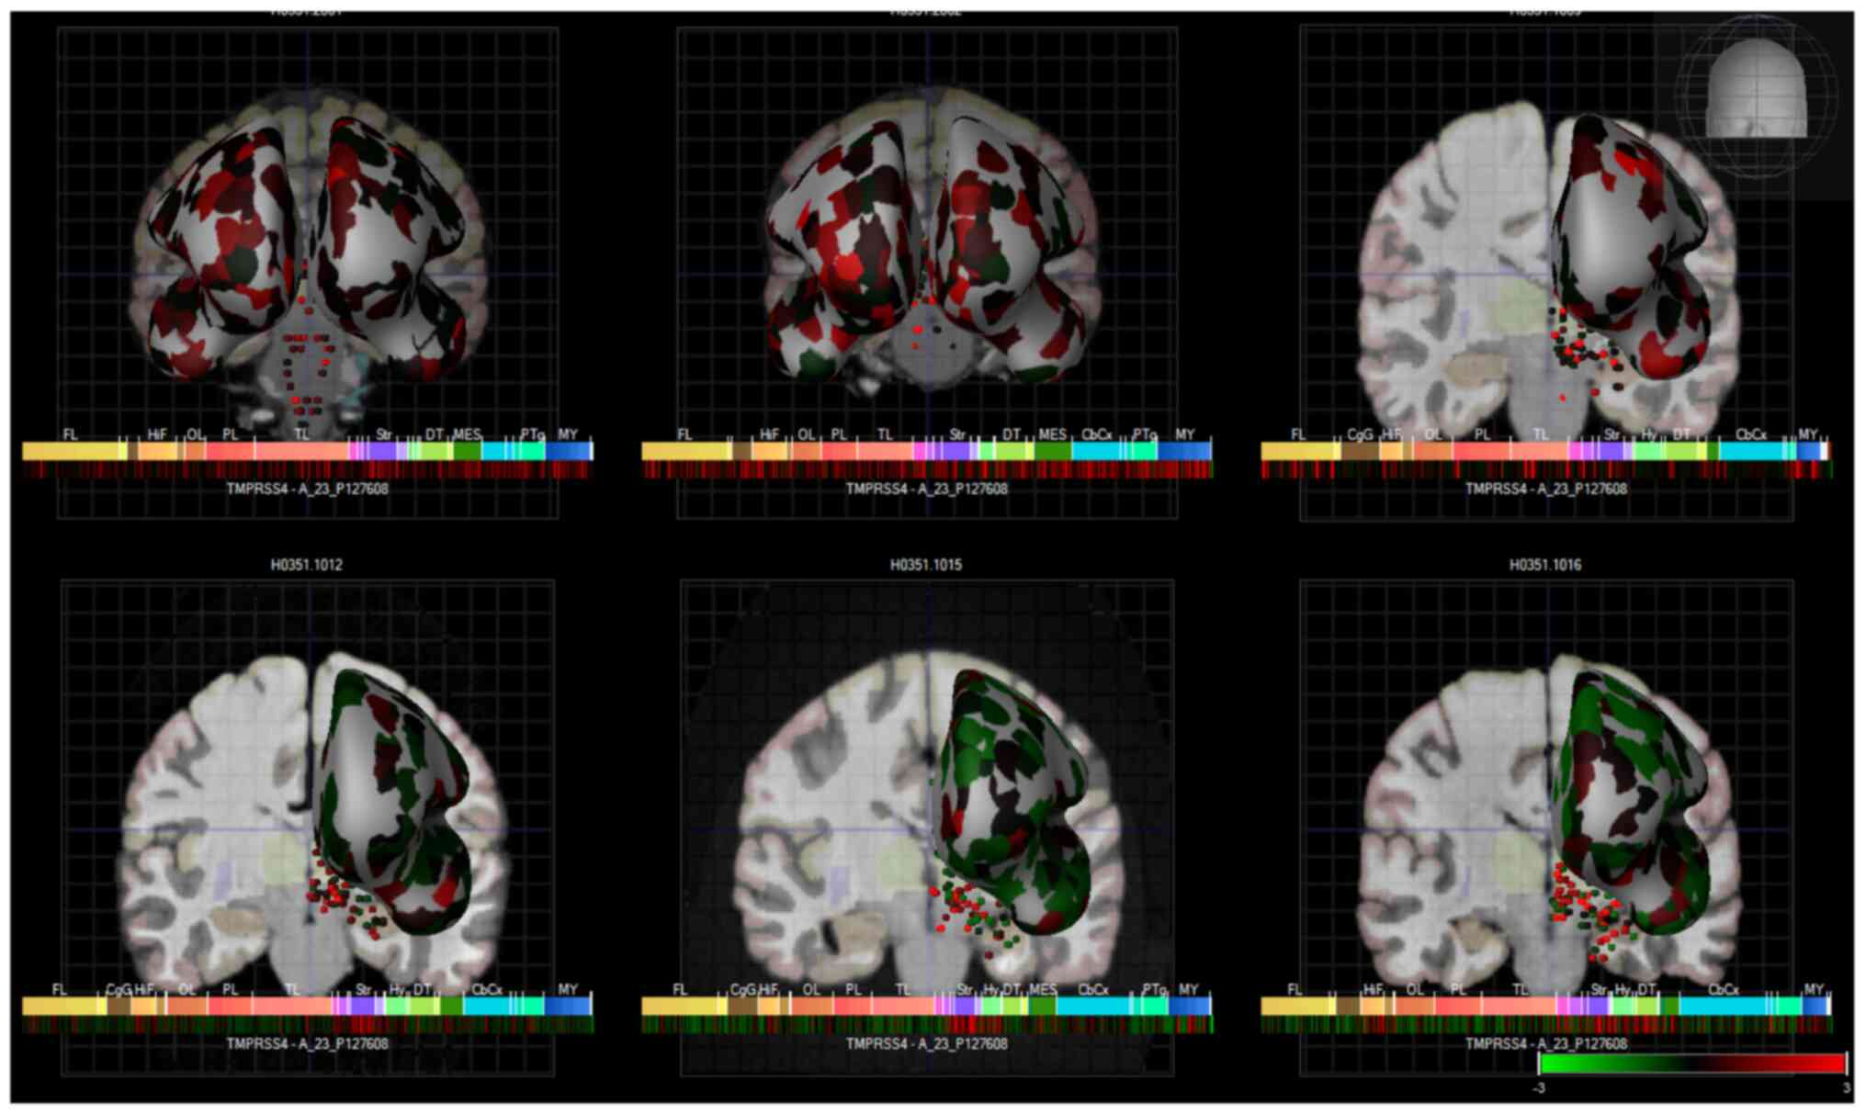This screenshot has width=1866, height=1115.
Task: Click TMPRSS4 probe label under H0351.1015
Action: (x=926, y=1044)
